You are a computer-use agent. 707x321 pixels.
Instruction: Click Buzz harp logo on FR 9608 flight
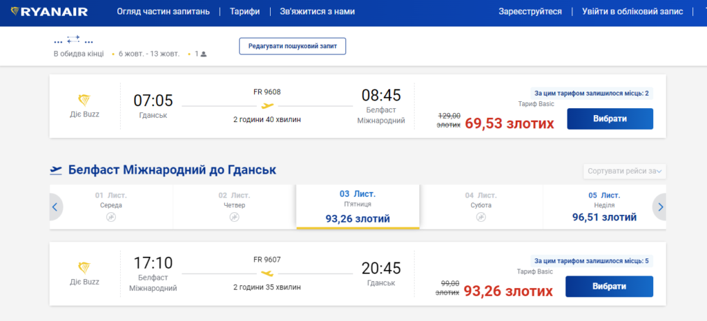[x=84, y=101]
